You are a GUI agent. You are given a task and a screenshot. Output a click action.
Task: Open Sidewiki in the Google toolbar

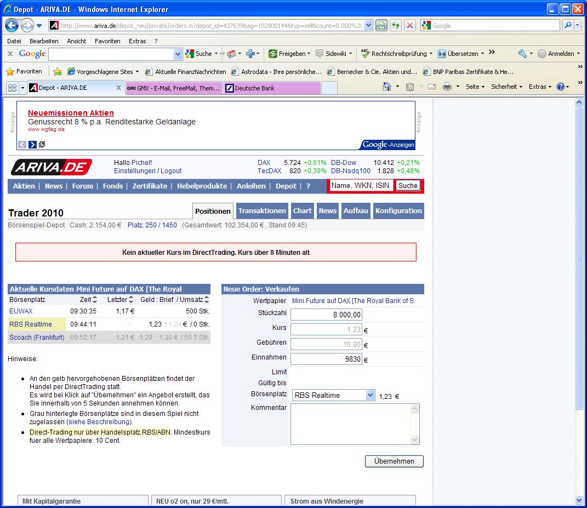click(x=333, y=54)
